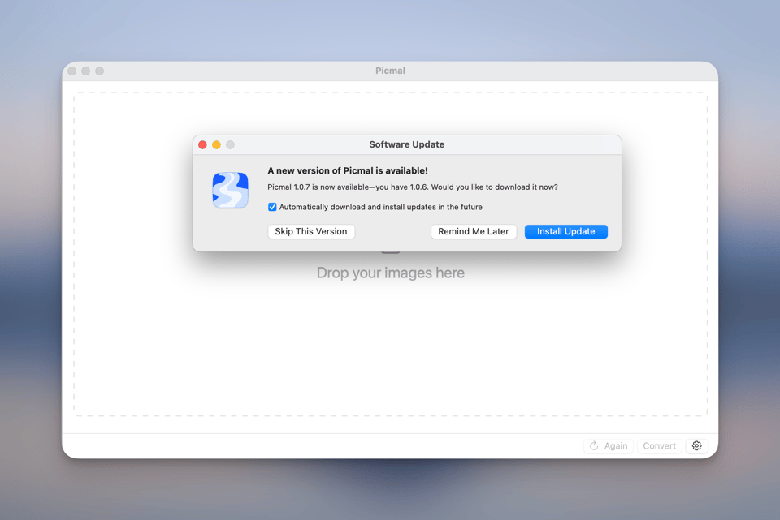
Task: Click the Picmal window title
Action: click(x=390, y=71)
